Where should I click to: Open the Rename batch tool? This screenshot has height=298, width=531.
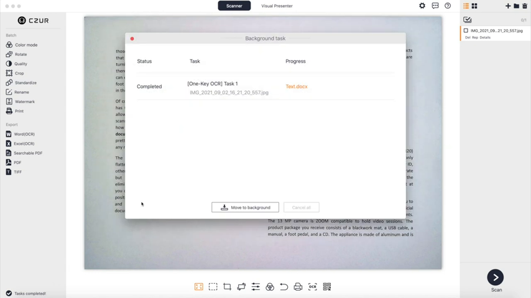click(x=17, y=92)
